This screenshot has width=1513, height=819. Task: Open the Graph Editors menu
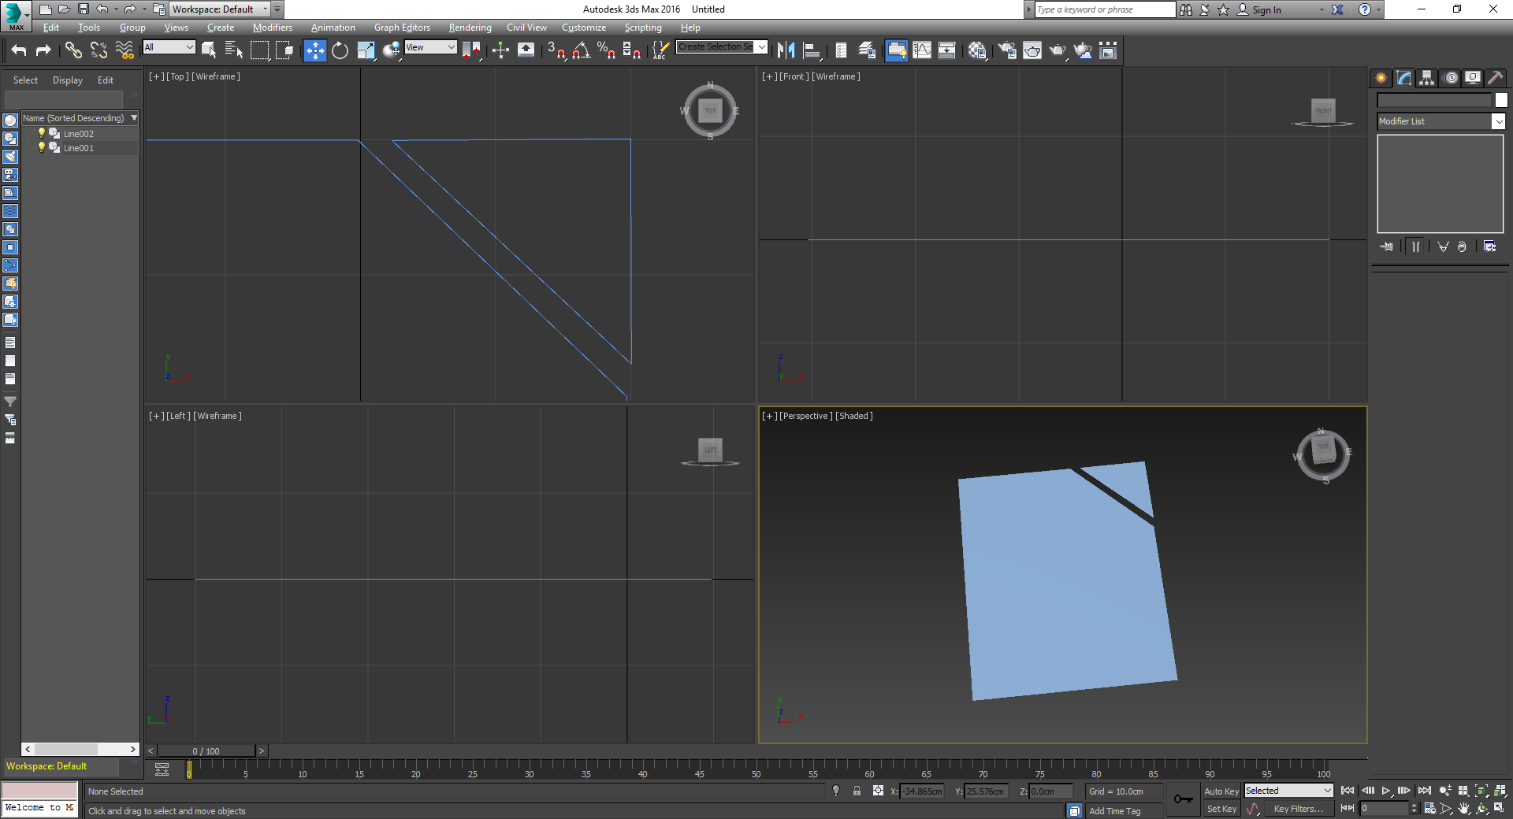402,28
